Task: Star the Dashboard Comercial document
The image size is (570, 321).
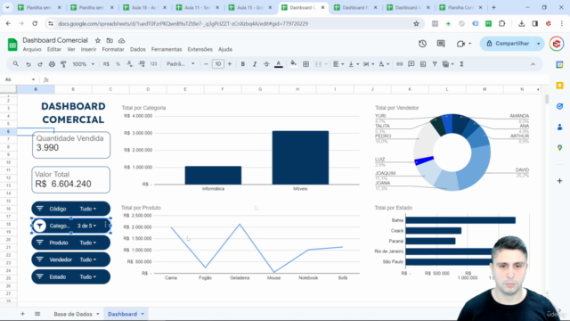Action: (98, 40)
